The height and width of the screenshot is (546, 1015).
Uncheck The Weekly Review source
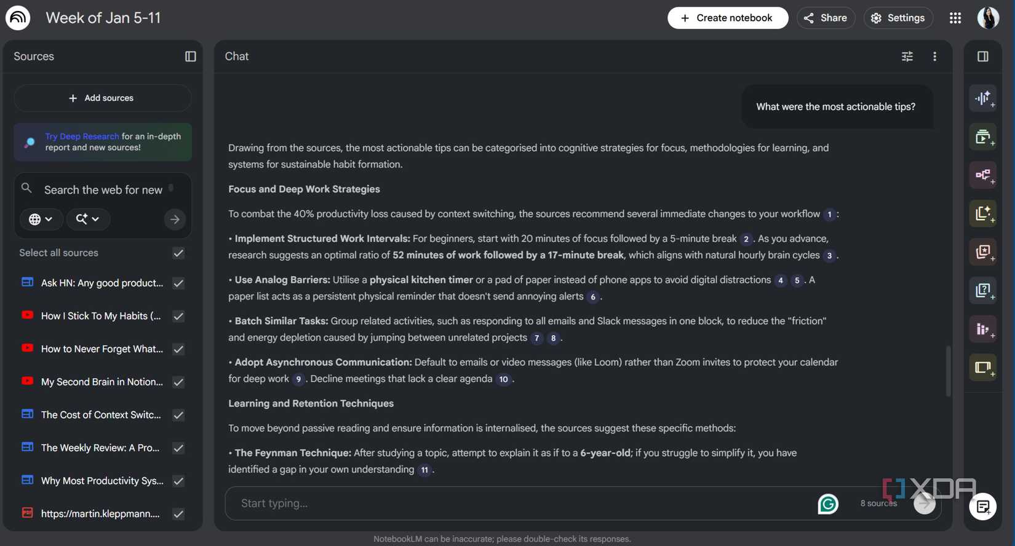coord(178,448)
